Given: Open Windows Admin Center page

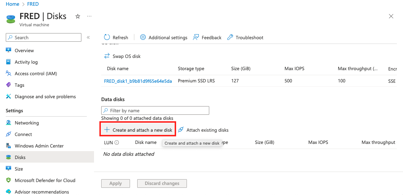Looking at the screenshot, I should click(39, 146).
